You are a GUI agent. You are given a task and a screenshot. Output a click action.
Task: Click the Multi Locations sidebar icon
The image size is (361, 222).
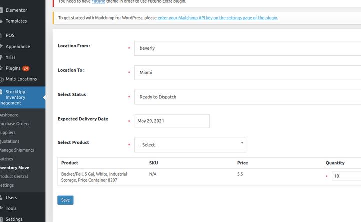click(2, 80)
